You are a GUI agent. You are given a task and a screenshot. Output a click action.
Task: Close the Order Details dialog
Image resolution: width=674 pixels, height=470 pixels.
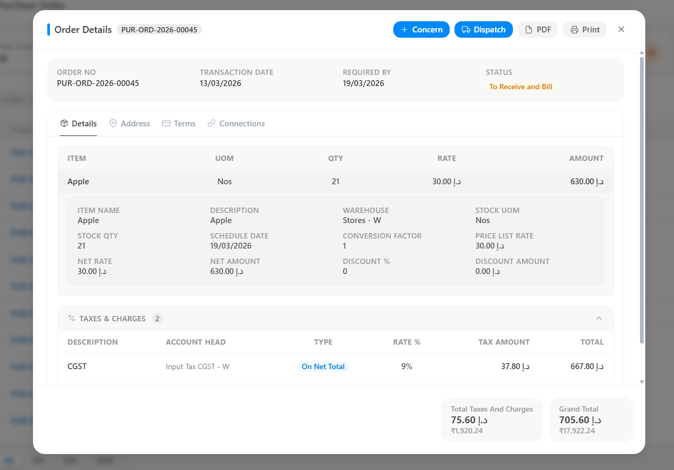tap(621, 30)
